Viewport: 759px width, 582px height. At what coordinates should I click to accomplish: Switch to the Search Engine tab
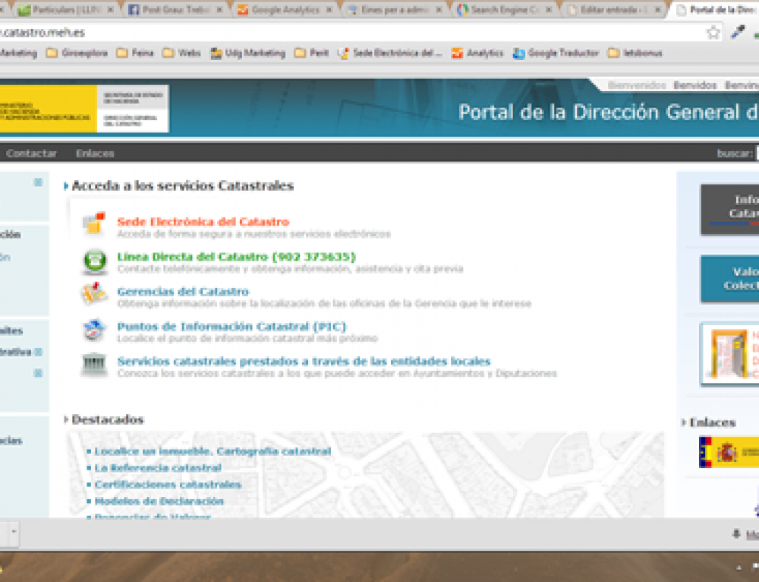coord(502,10)
